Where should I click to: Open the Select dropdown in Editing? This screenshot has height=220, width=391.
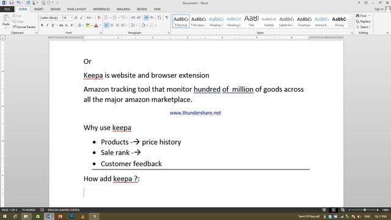pyautogui.click(x=363, y=27)
